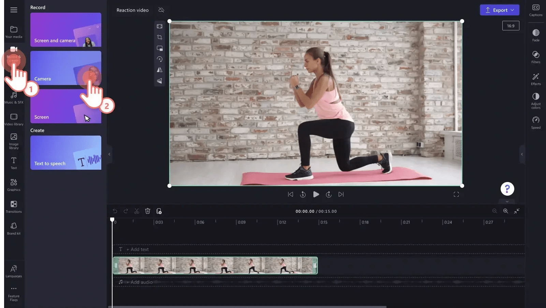Collapse the Record and create panel
This screenshot has height=308, width=546.
pos(109,154)
